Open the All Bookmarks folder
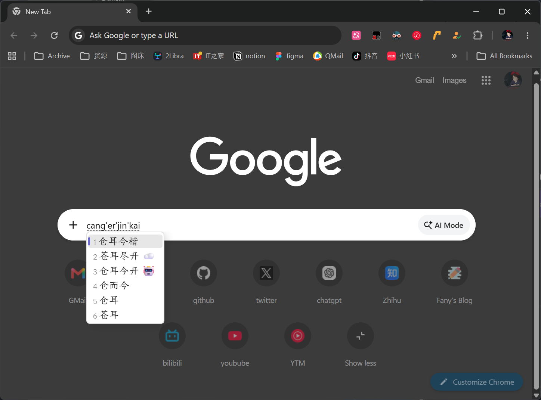Viewport: 541px width, 400px height. tap(504, 56)
